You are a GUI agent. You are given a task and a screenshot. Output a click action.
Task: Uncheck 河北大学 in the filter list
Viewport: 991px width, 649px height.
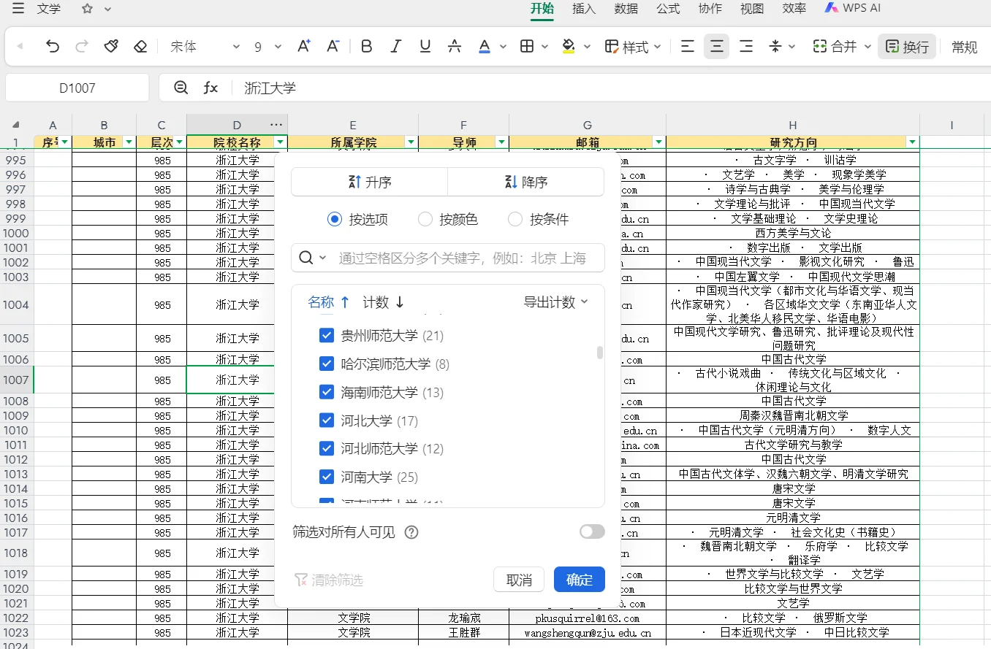tap(327, 420)
